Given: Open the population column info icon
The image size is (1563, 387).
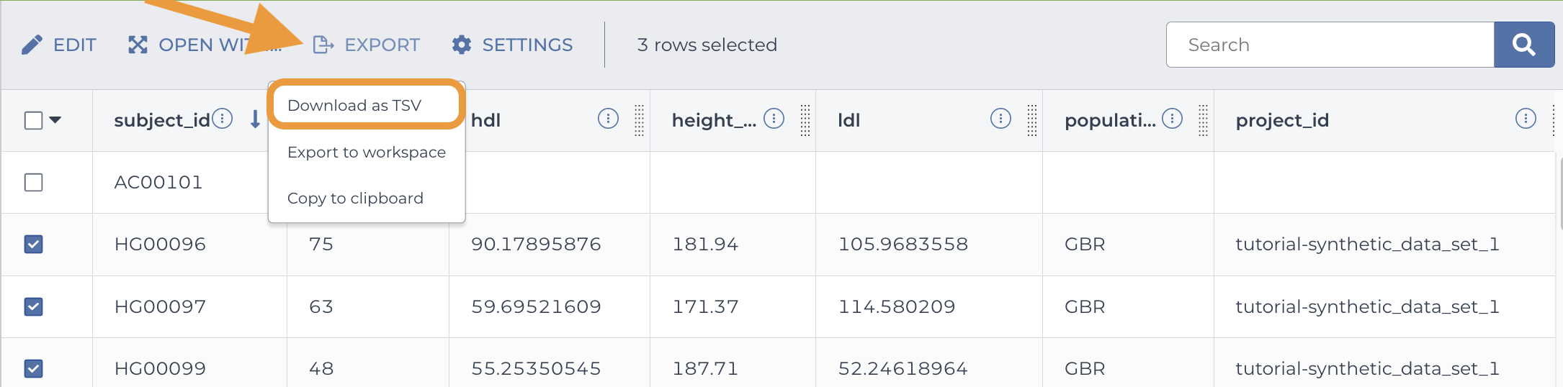Looking at the screenshot, I should click(1172, 118).
